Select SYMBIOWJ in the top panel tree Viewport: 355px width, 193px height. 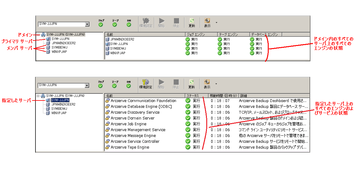click(59, 47)
